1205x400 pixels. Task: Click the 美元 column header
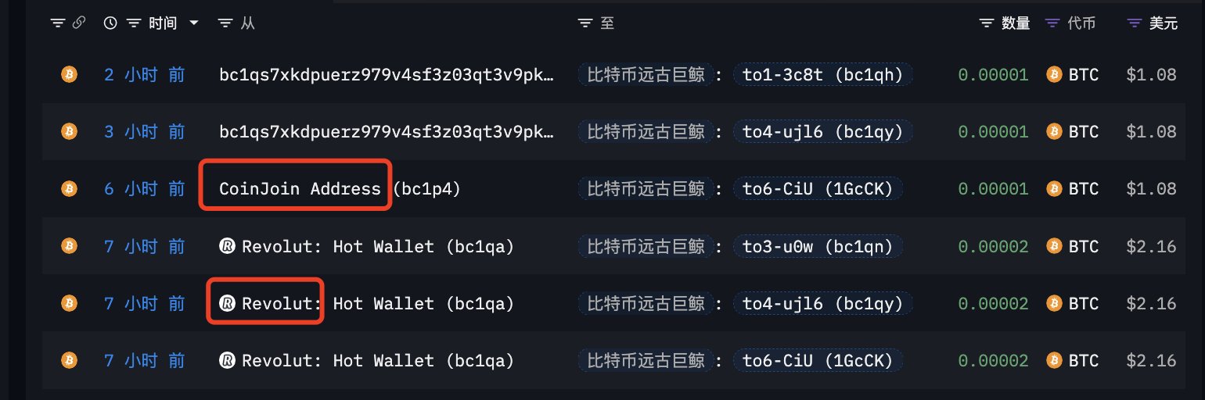click(1163, 23)
